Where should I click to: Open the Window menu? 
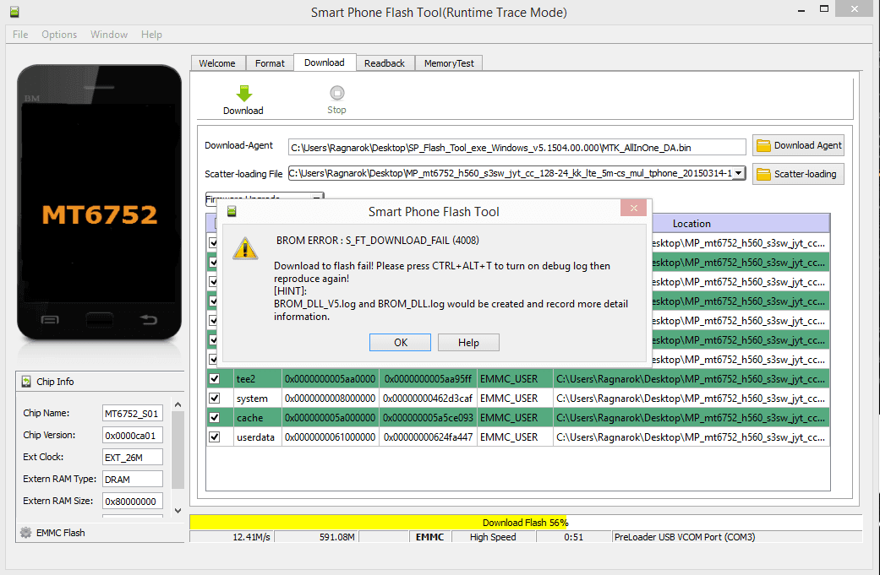(109, 34)
